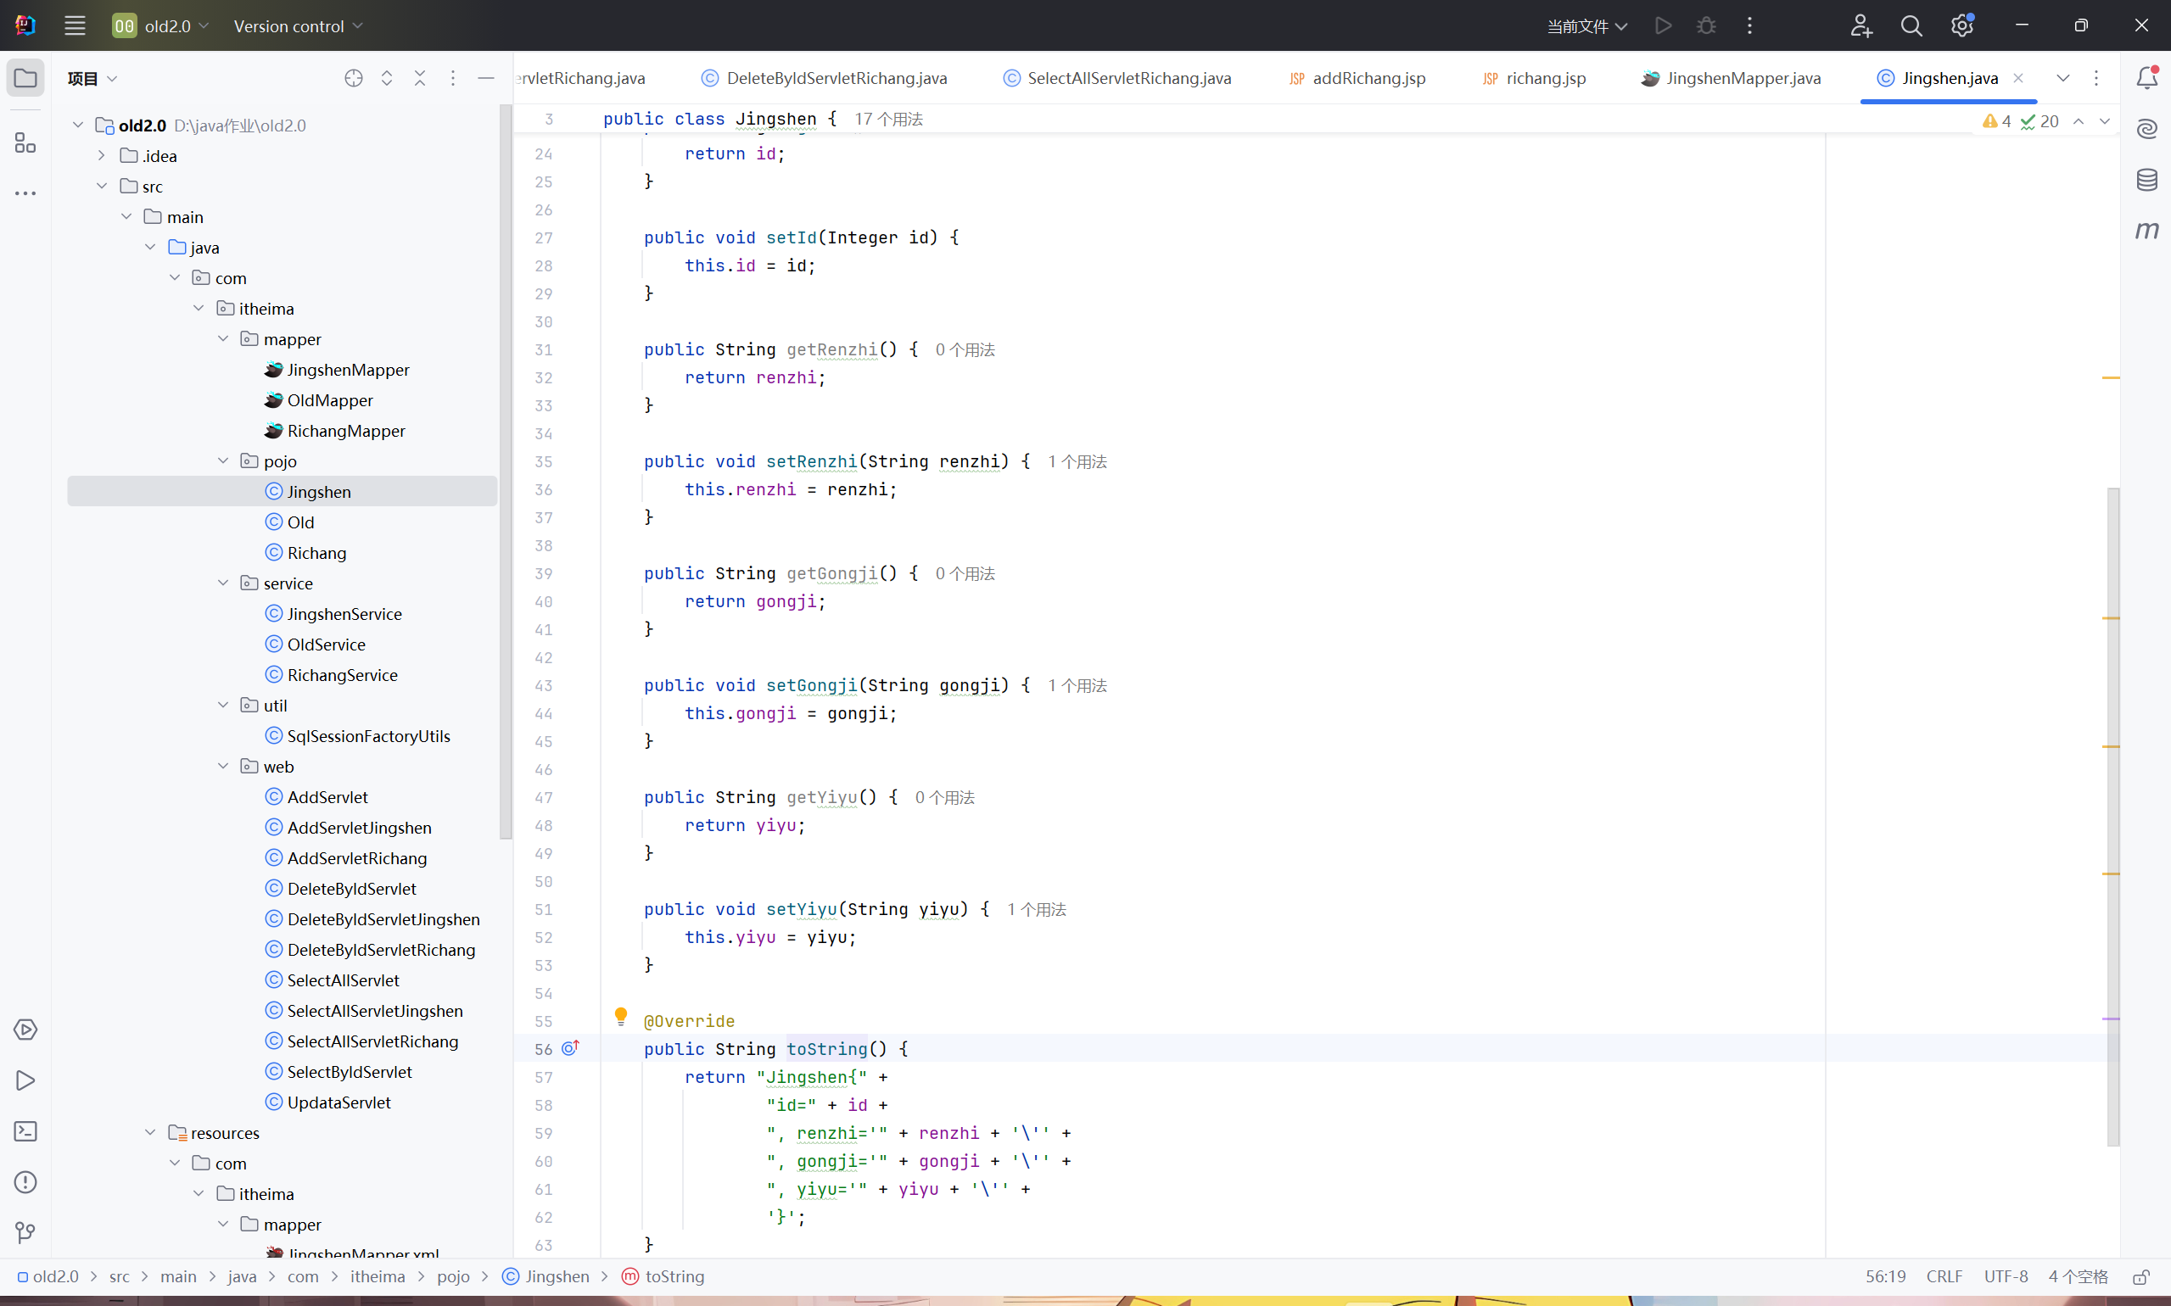The width and height of the screenshot is (2171, 1306).
Task: Open the Terminal tool window icon
Action: 25,1130
